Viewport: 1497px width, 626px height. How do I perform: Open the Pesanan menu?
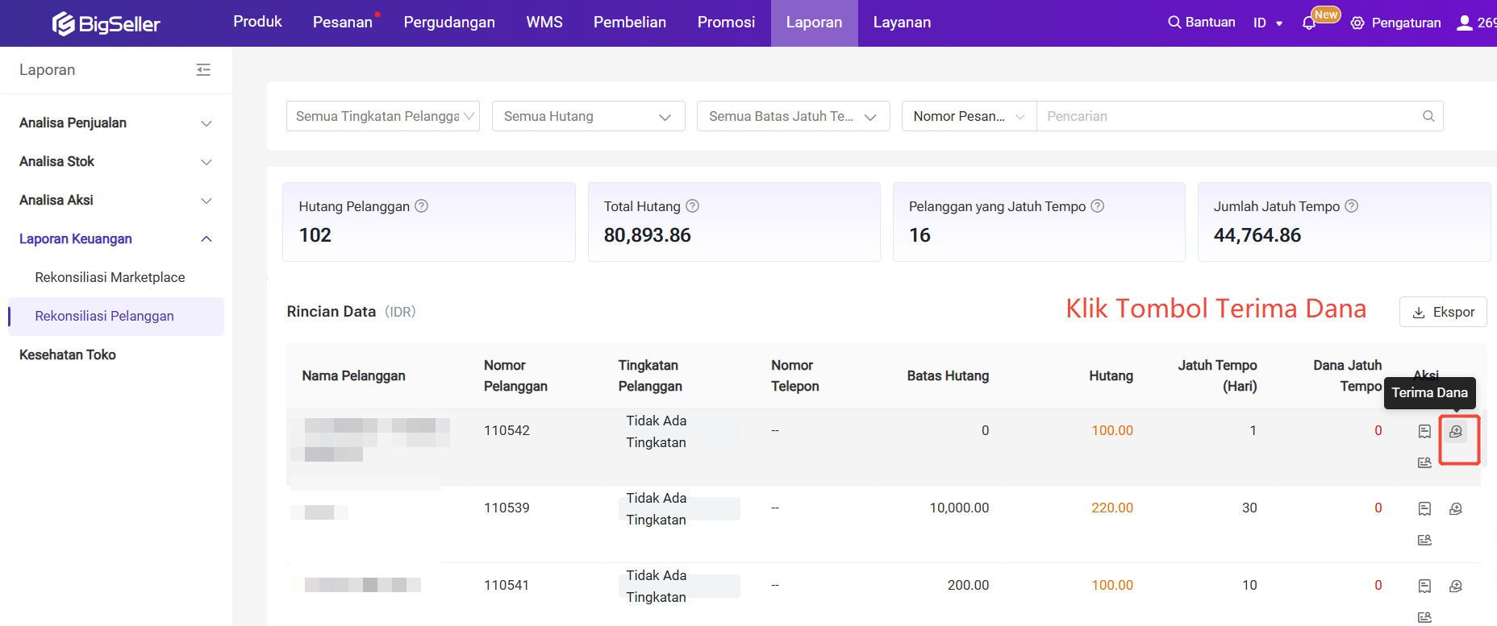[x=342, y=23]
